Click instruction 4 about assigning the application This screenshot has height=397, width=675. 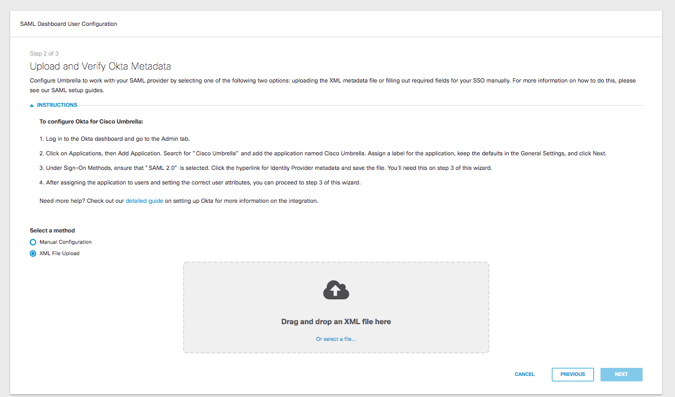coord(200,182)
